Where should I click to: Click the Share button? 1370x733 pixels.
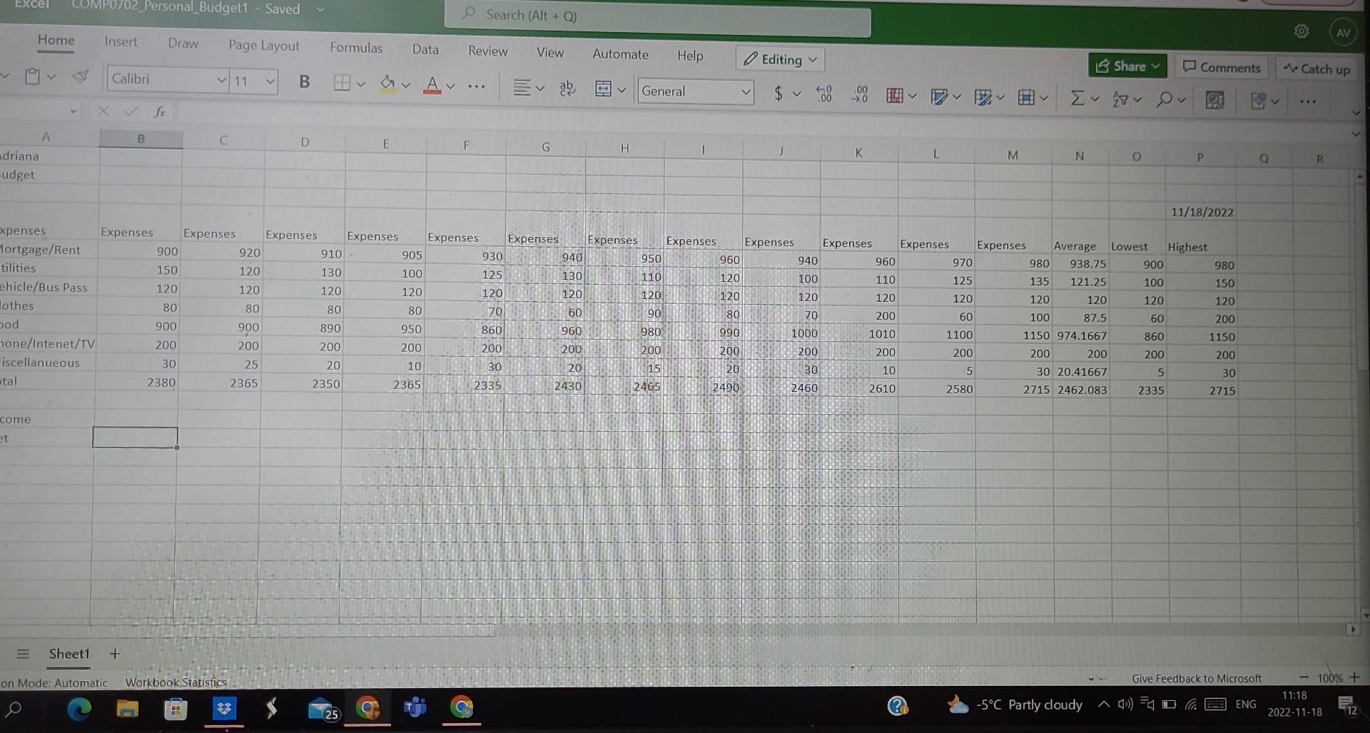tap(1126, 66)
